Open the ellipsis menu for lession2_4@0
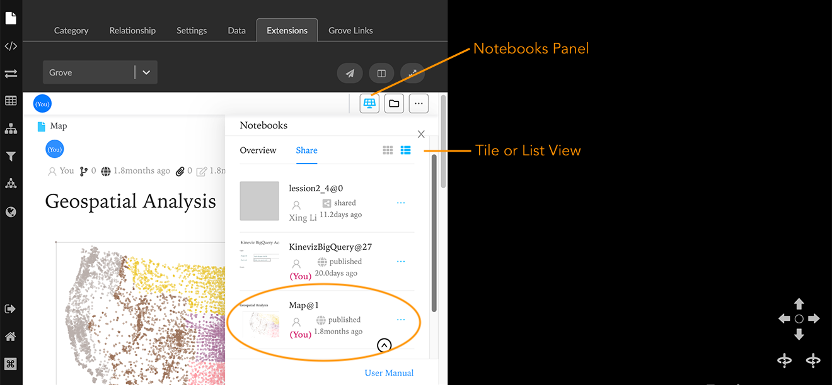The height and width of the screenshot is (385, 832). coord(401,203)
